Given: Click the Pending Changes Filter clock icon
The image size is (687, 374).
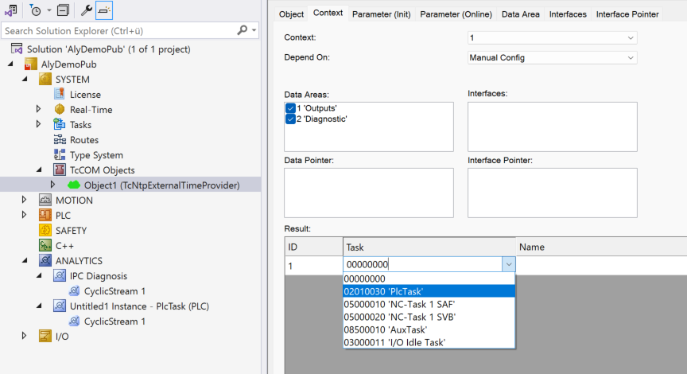Looking at the screenshot, I should 36,10.
